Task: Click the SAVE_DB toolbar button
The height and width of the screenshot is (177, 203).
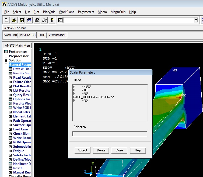Action: pos(10,35)
